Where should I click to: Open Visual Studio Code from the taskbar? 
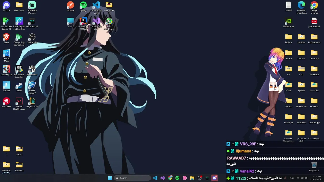[x=155, y=178]
